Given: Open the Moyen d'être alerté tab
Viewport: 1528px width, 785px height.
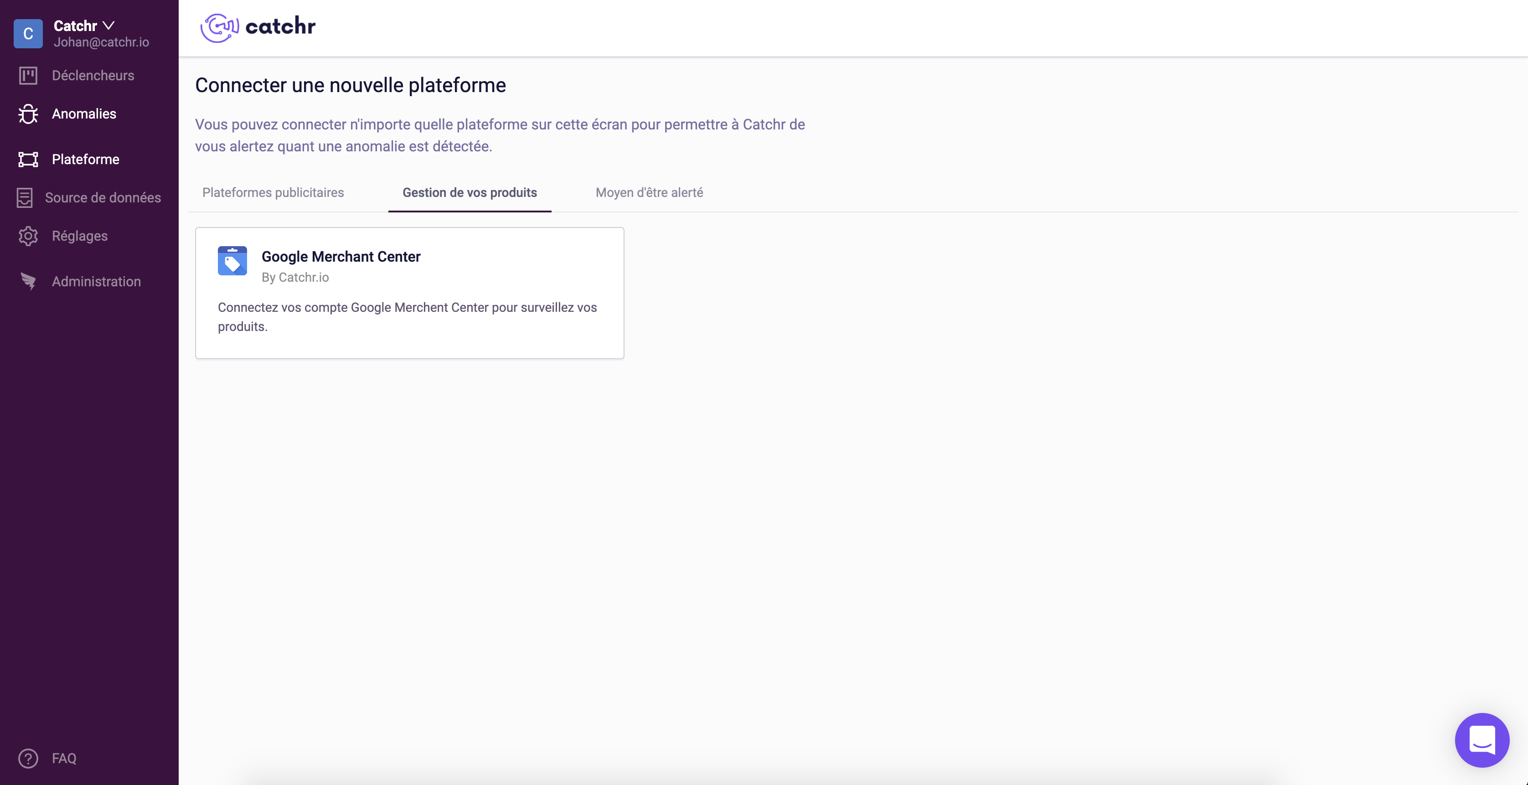Looking at the screenshot, I should (649, 192).
